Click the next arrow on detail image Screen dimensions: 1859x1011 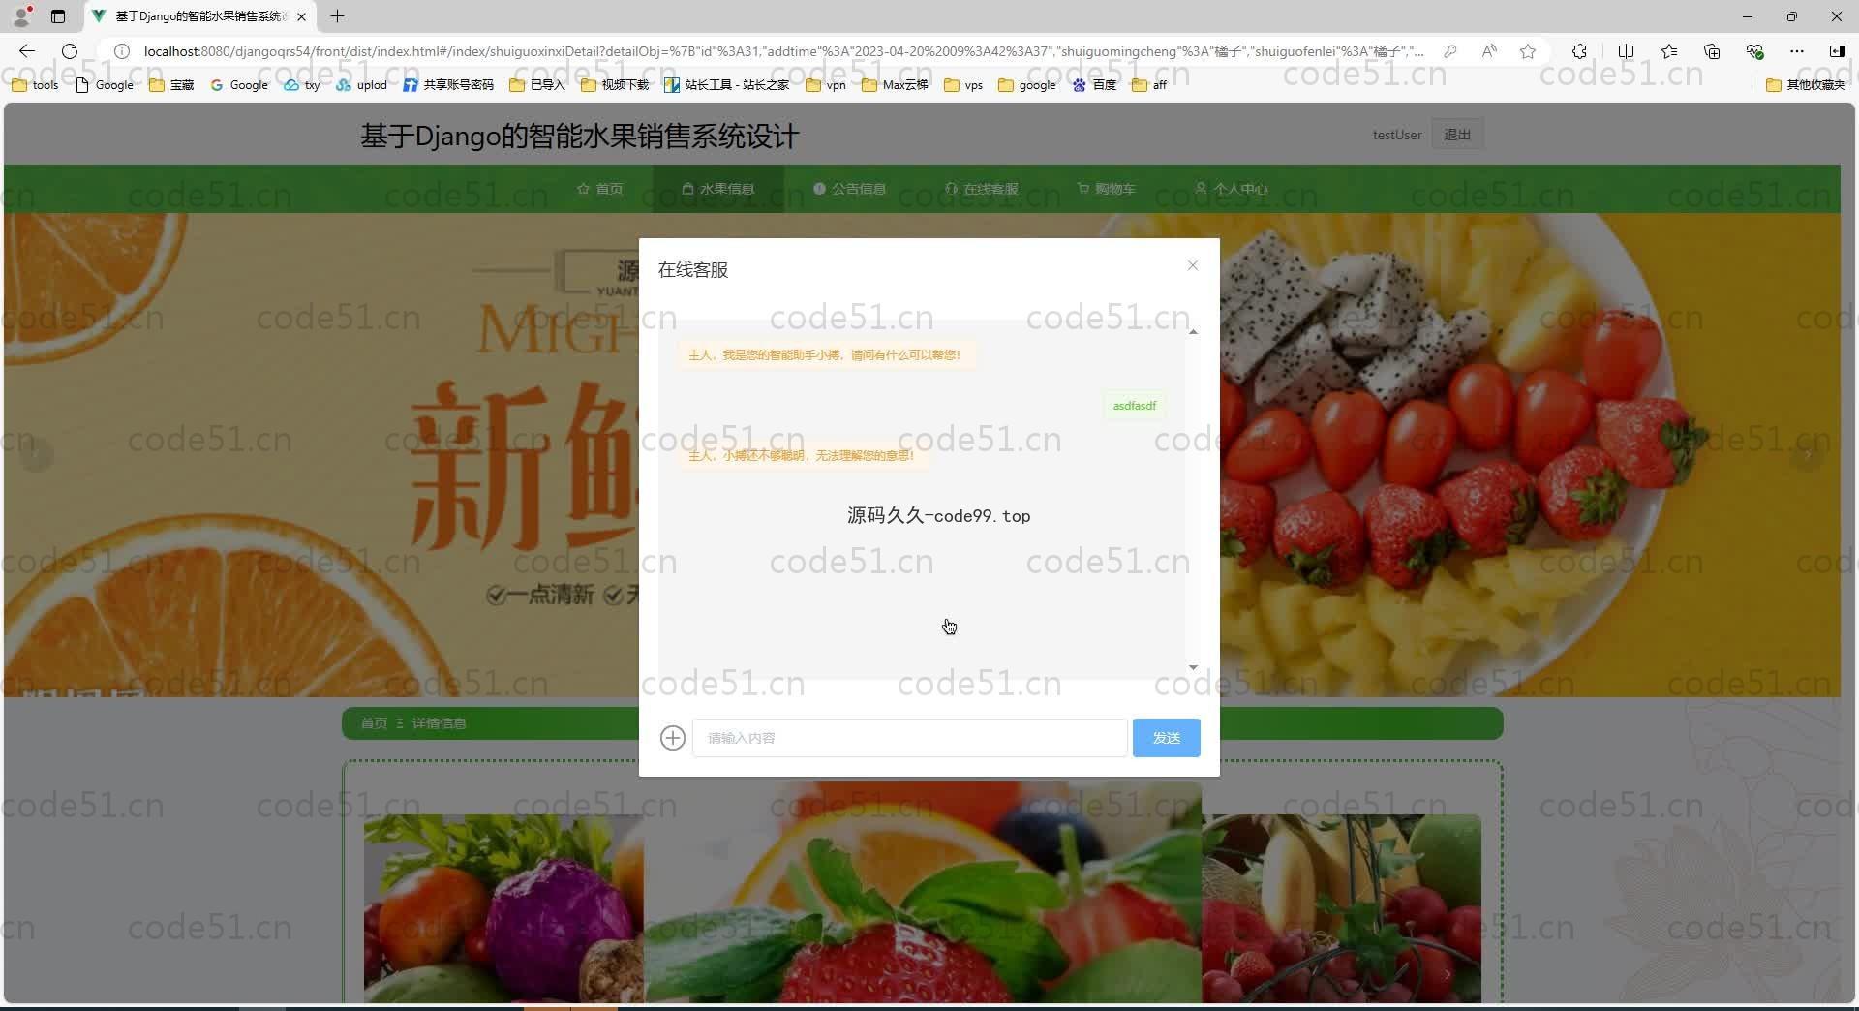point(1448,975)
